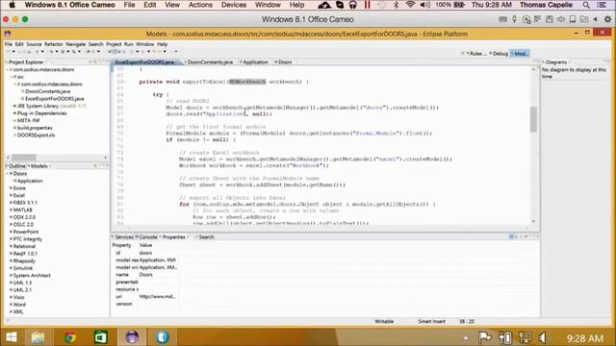Click the Bluetooth status icon in menu bar
The width and height of the screenshot is (616, 346).
click(x=396, y=5)
